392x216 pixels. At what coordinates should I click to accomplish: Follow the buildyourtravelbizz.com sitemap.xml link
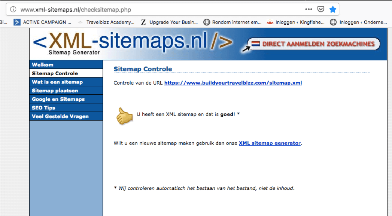point(233,83)
